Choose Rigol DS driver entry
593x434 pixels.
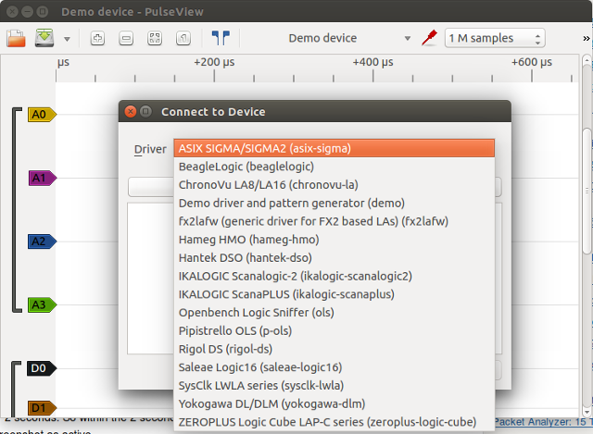[334, 349]
